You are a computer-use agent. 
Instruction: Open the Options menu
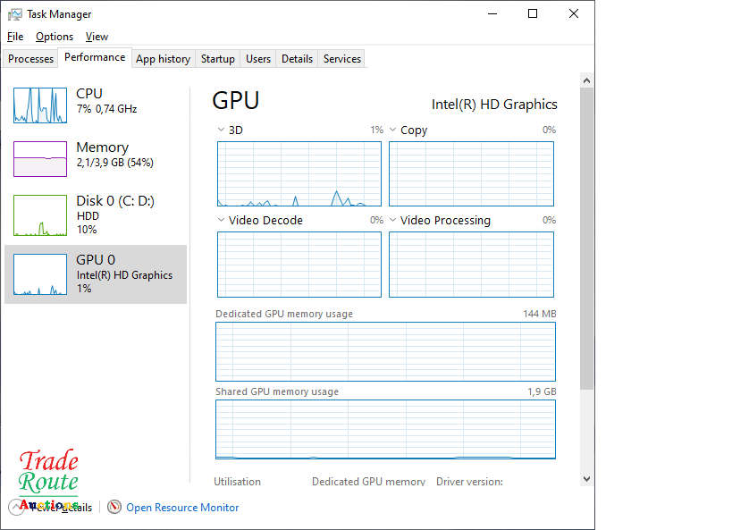[55, 37]
